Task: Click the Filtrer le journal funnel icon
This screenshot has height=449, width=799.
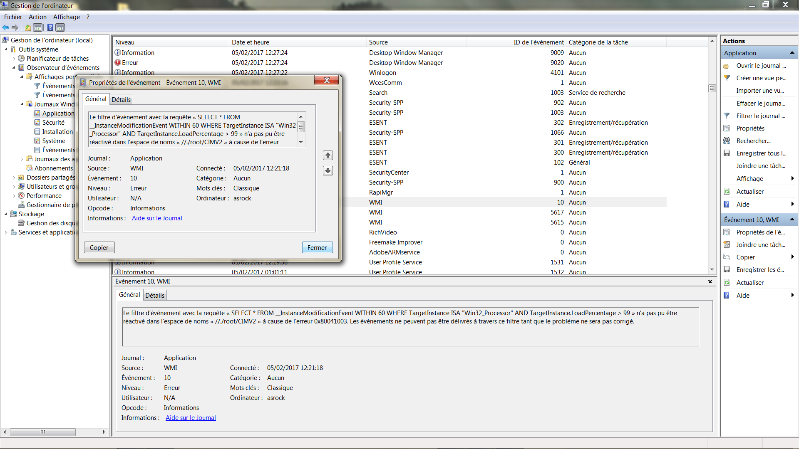Action: [x=727, y=116]
